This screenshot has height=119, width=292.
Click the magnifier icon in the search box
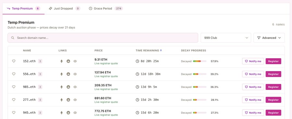[x=13, y=38]
